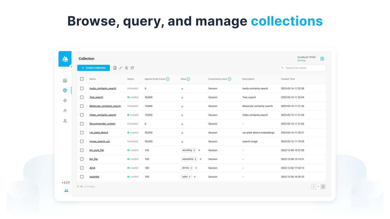Go to next page with right arrow
Image resolution: width=390 pixels, height=219 pixels.
[x=323, y=187]
